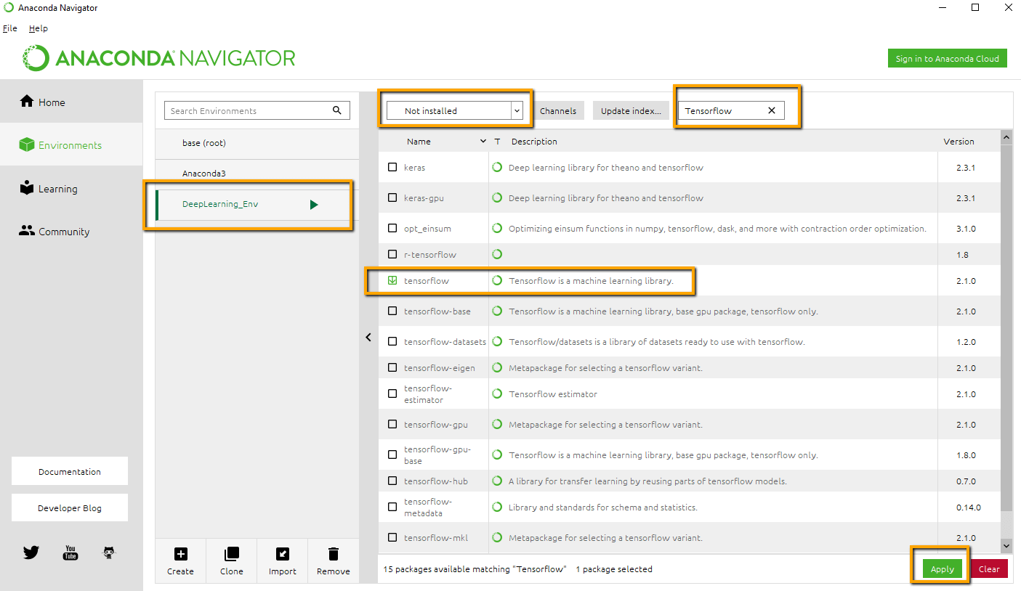Screen dimensions: 1021x591
Task: Remove the selected environment
Action: point(334,561)
